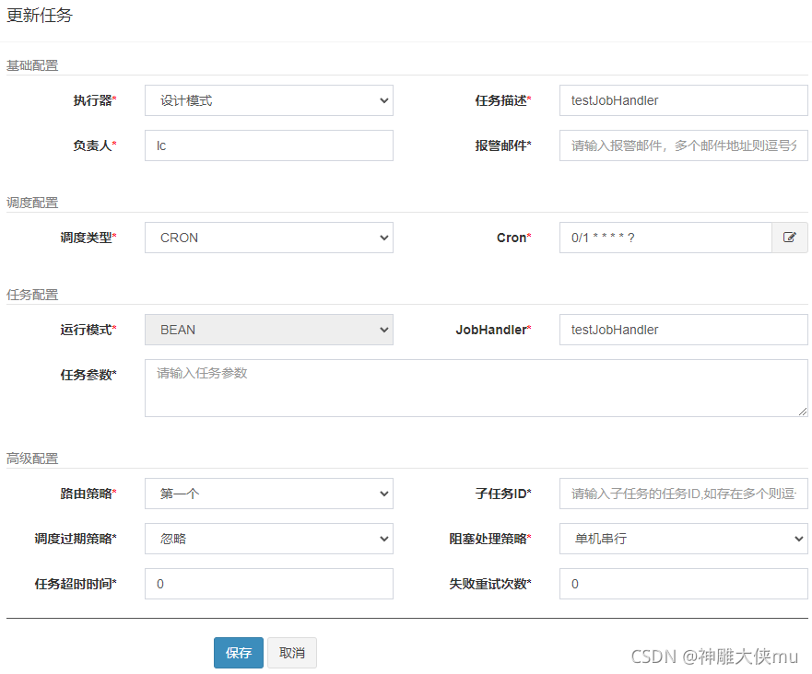Open the Cron expression editor icon
Viewport: 812px width, 674px height.
[x=789, y=238]
